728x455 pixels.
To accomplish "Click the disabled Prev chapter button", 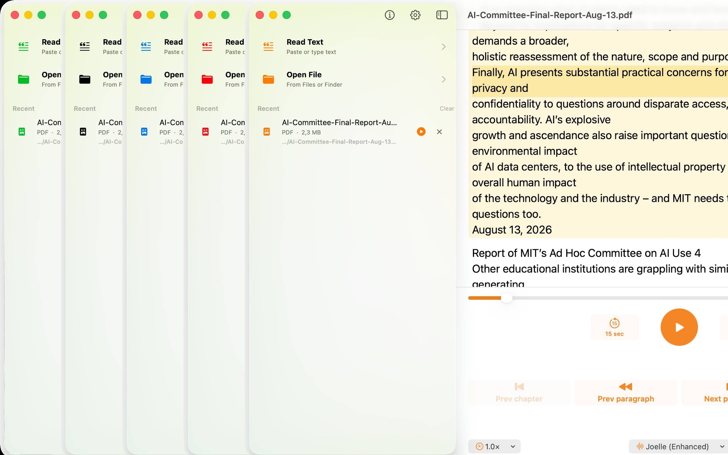I will click(519, 393).
